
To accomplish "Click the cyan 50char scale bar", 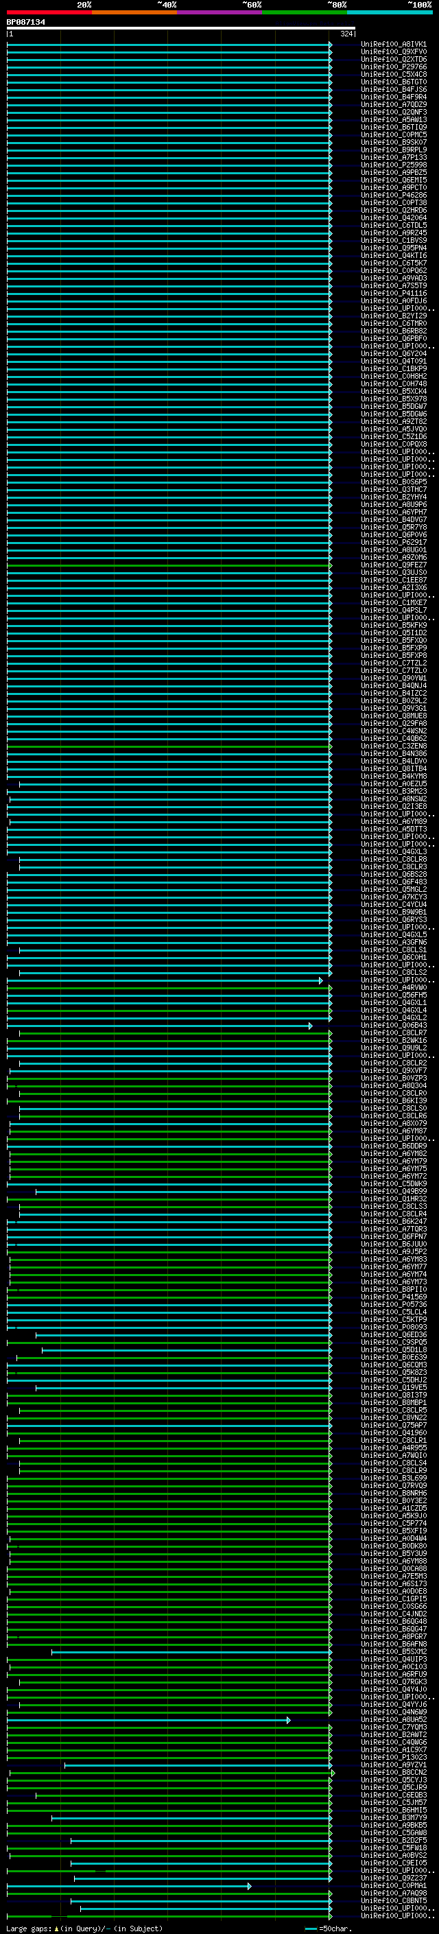I will pos(311,1929).
